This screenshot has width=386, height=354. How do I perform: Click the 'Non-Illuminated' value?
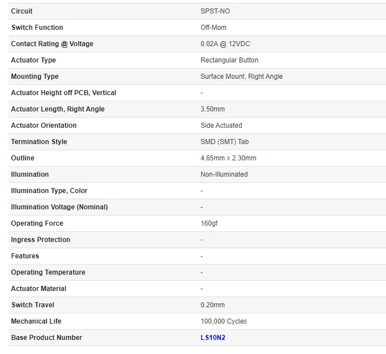pyautogui.click(x=224, y=174)
